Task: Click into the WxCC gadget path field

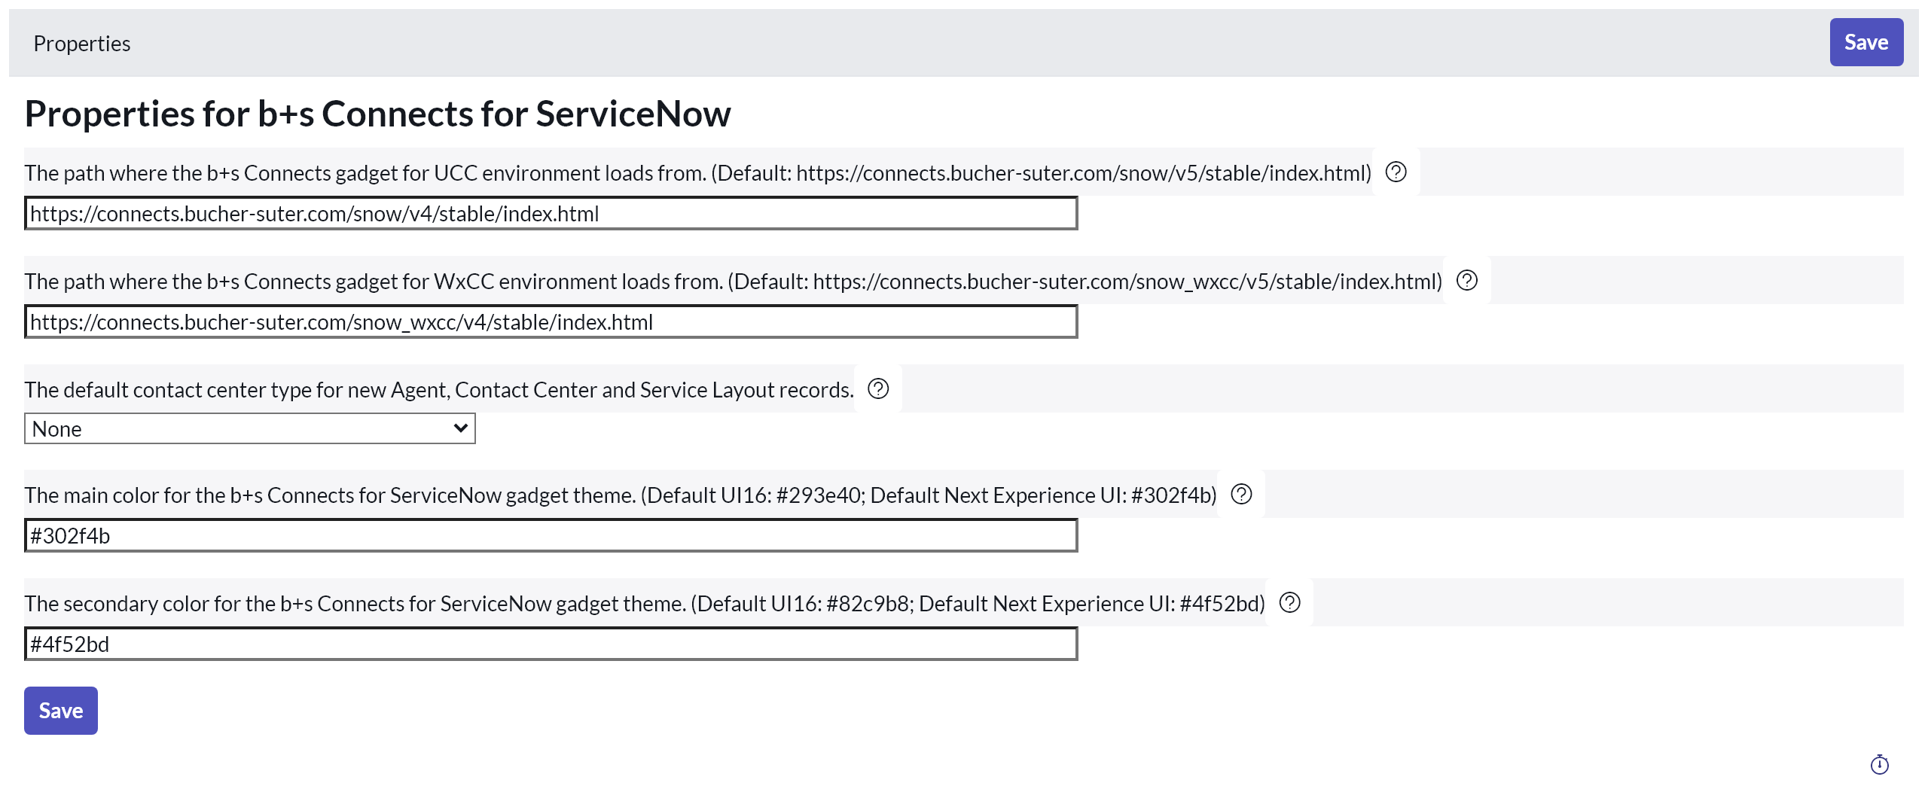Action: (551, 322)
